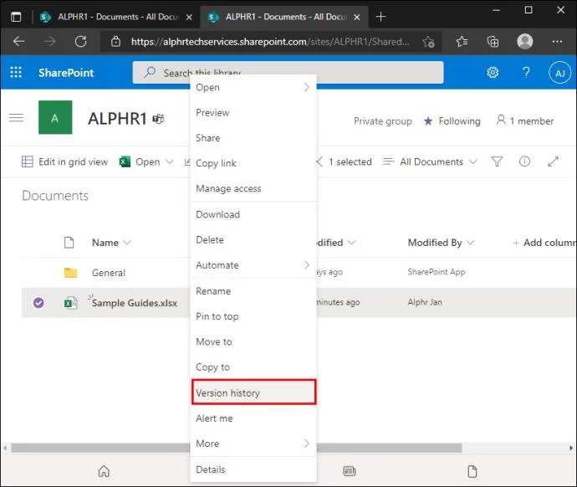The height and width of the screenshot is (487, 577).
Task: Reload the page with refresh icon
Action: pyautogui.click(x=80, y=41)
